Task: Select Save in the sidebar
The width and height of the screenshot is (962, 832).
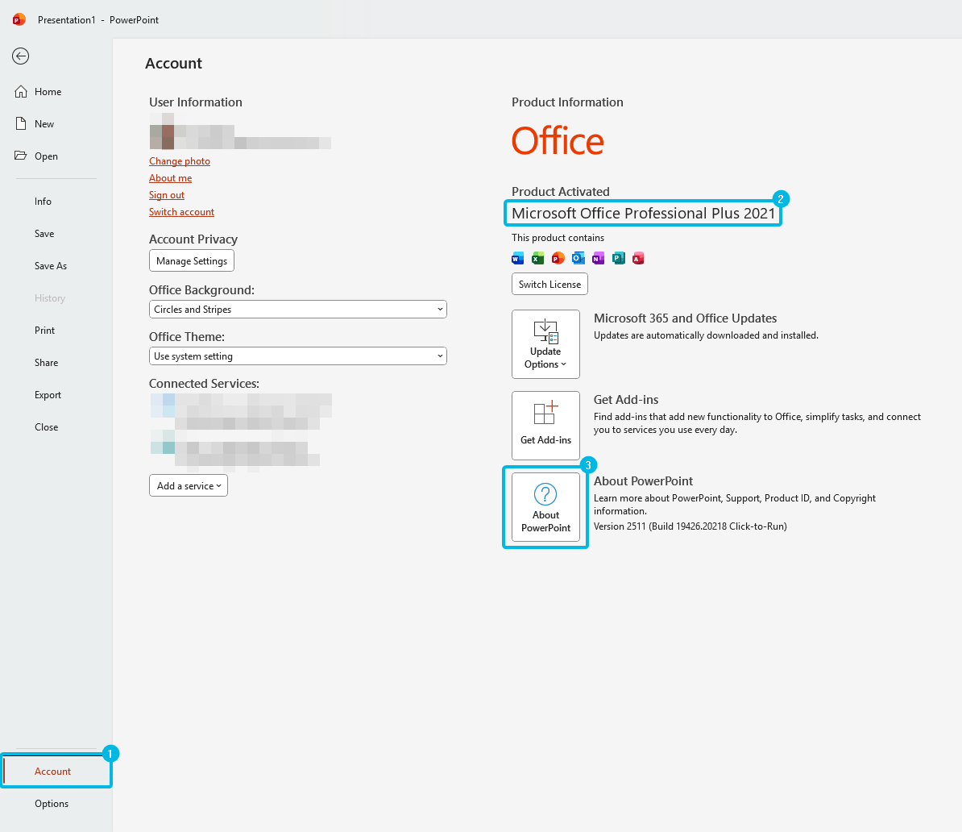Action: tap(44, 233)
